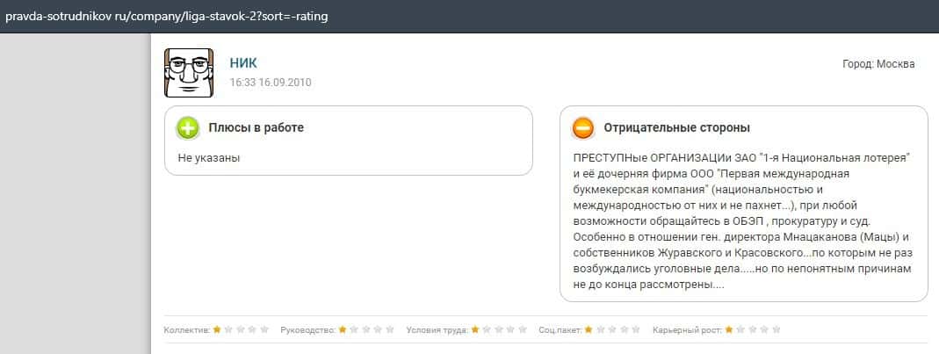939x354 pixels.
Task: Click the negative review text paragraph
Action: click(740, 221)
